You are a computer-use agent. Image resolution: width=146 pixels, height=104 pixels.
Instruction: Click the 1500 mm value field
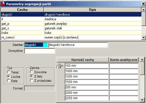point(87,82)
